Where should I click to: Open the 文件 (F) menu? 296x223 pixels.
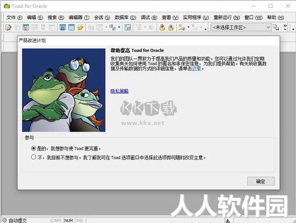[x=14, y=18]
